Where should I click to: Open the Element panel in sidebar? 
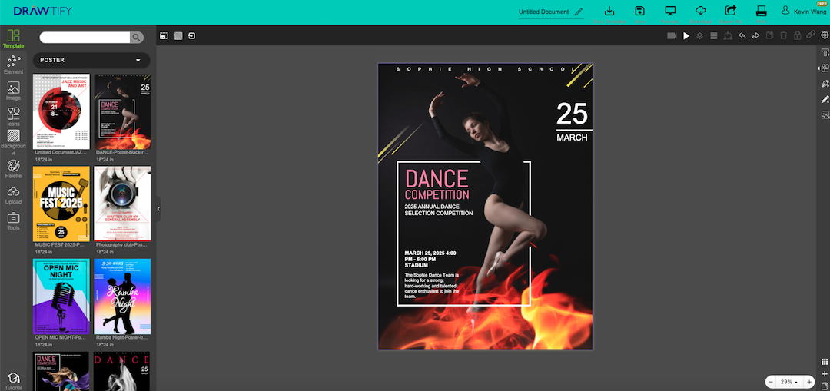(13, 65)
